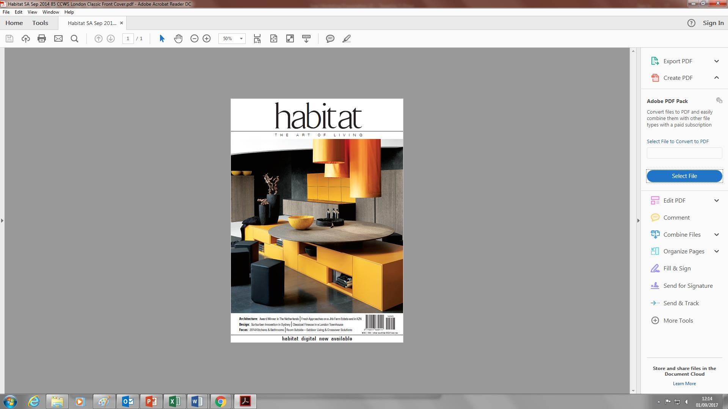Image resolution: width=728 pixels, height=409 pixels.
Task: Activate the arrow Selection tool
Action: pyautogui.click(x=162, y=39)
